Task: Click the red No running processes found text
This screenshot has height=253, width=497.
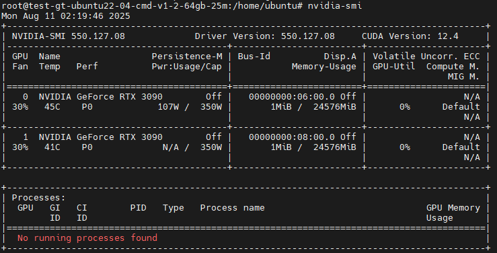Action: pos(87,238)
